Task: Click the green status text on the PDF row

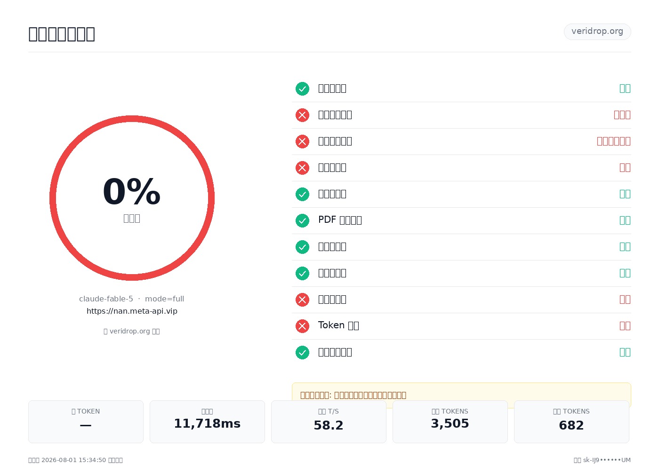Action: (625, 220)
